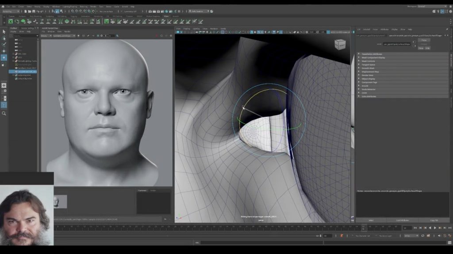Click the view cube in viewport
Viewport: 453px width, 254px height.
pos(340,45)
